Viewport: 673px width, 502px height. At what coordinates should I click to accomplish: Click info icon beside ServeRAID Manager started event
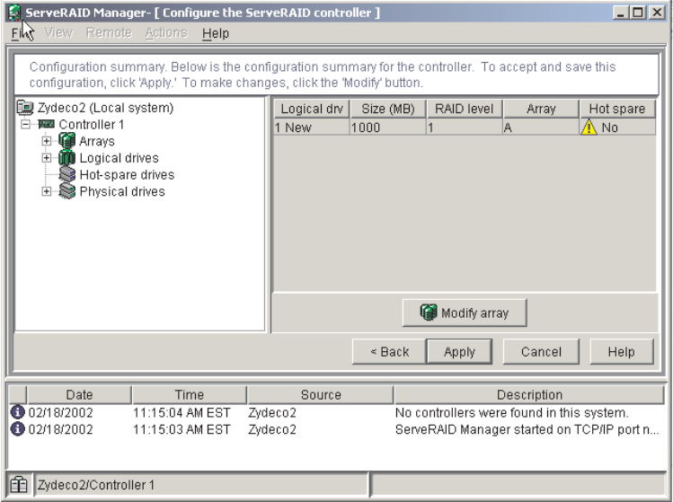pos(17,429)
